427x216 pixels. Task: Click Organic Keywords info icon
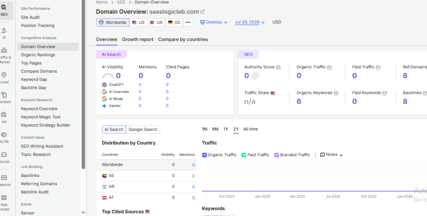[x=336, y=93]
